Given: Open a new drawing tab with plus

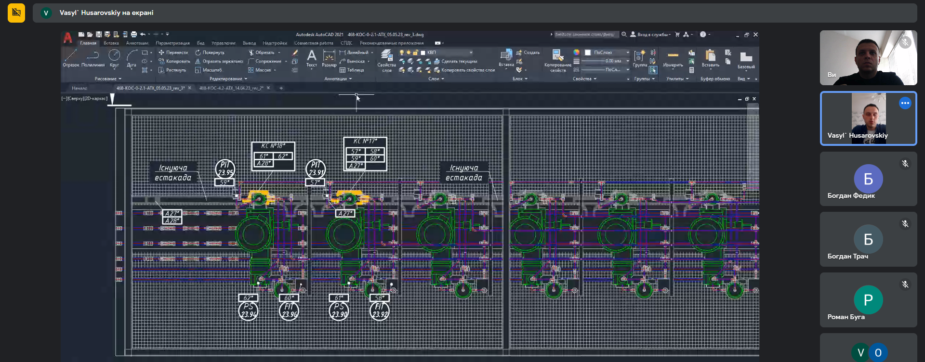Looking at the screenshot, I should [281, 88].
